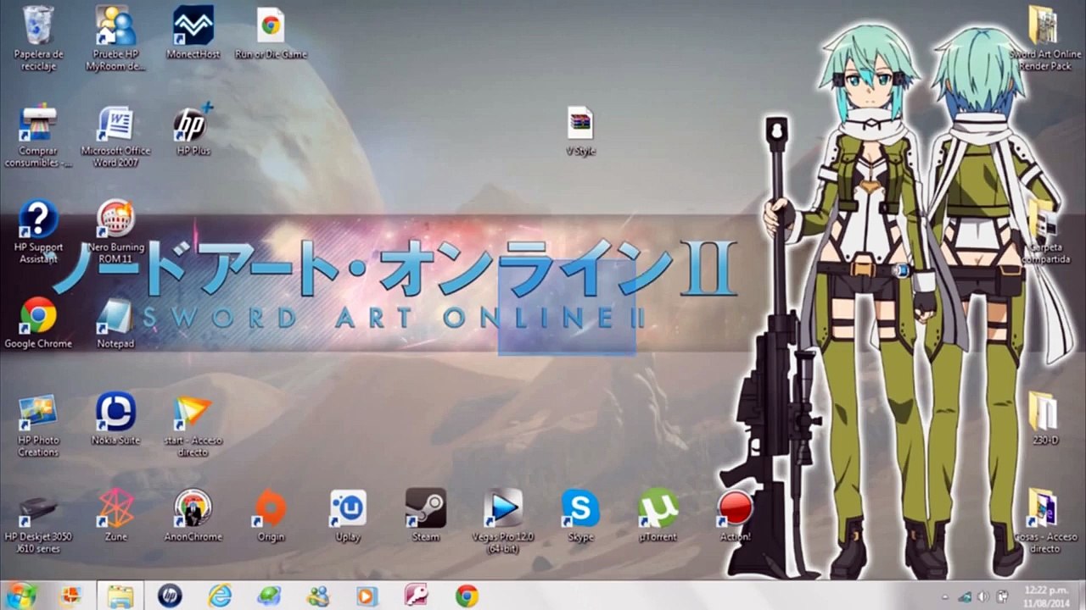Image resolution: width=1086 pixels, height=610 pixels.
Task: Select the Pruebe HP MyRoom shortcut
Action: point(115,38)
